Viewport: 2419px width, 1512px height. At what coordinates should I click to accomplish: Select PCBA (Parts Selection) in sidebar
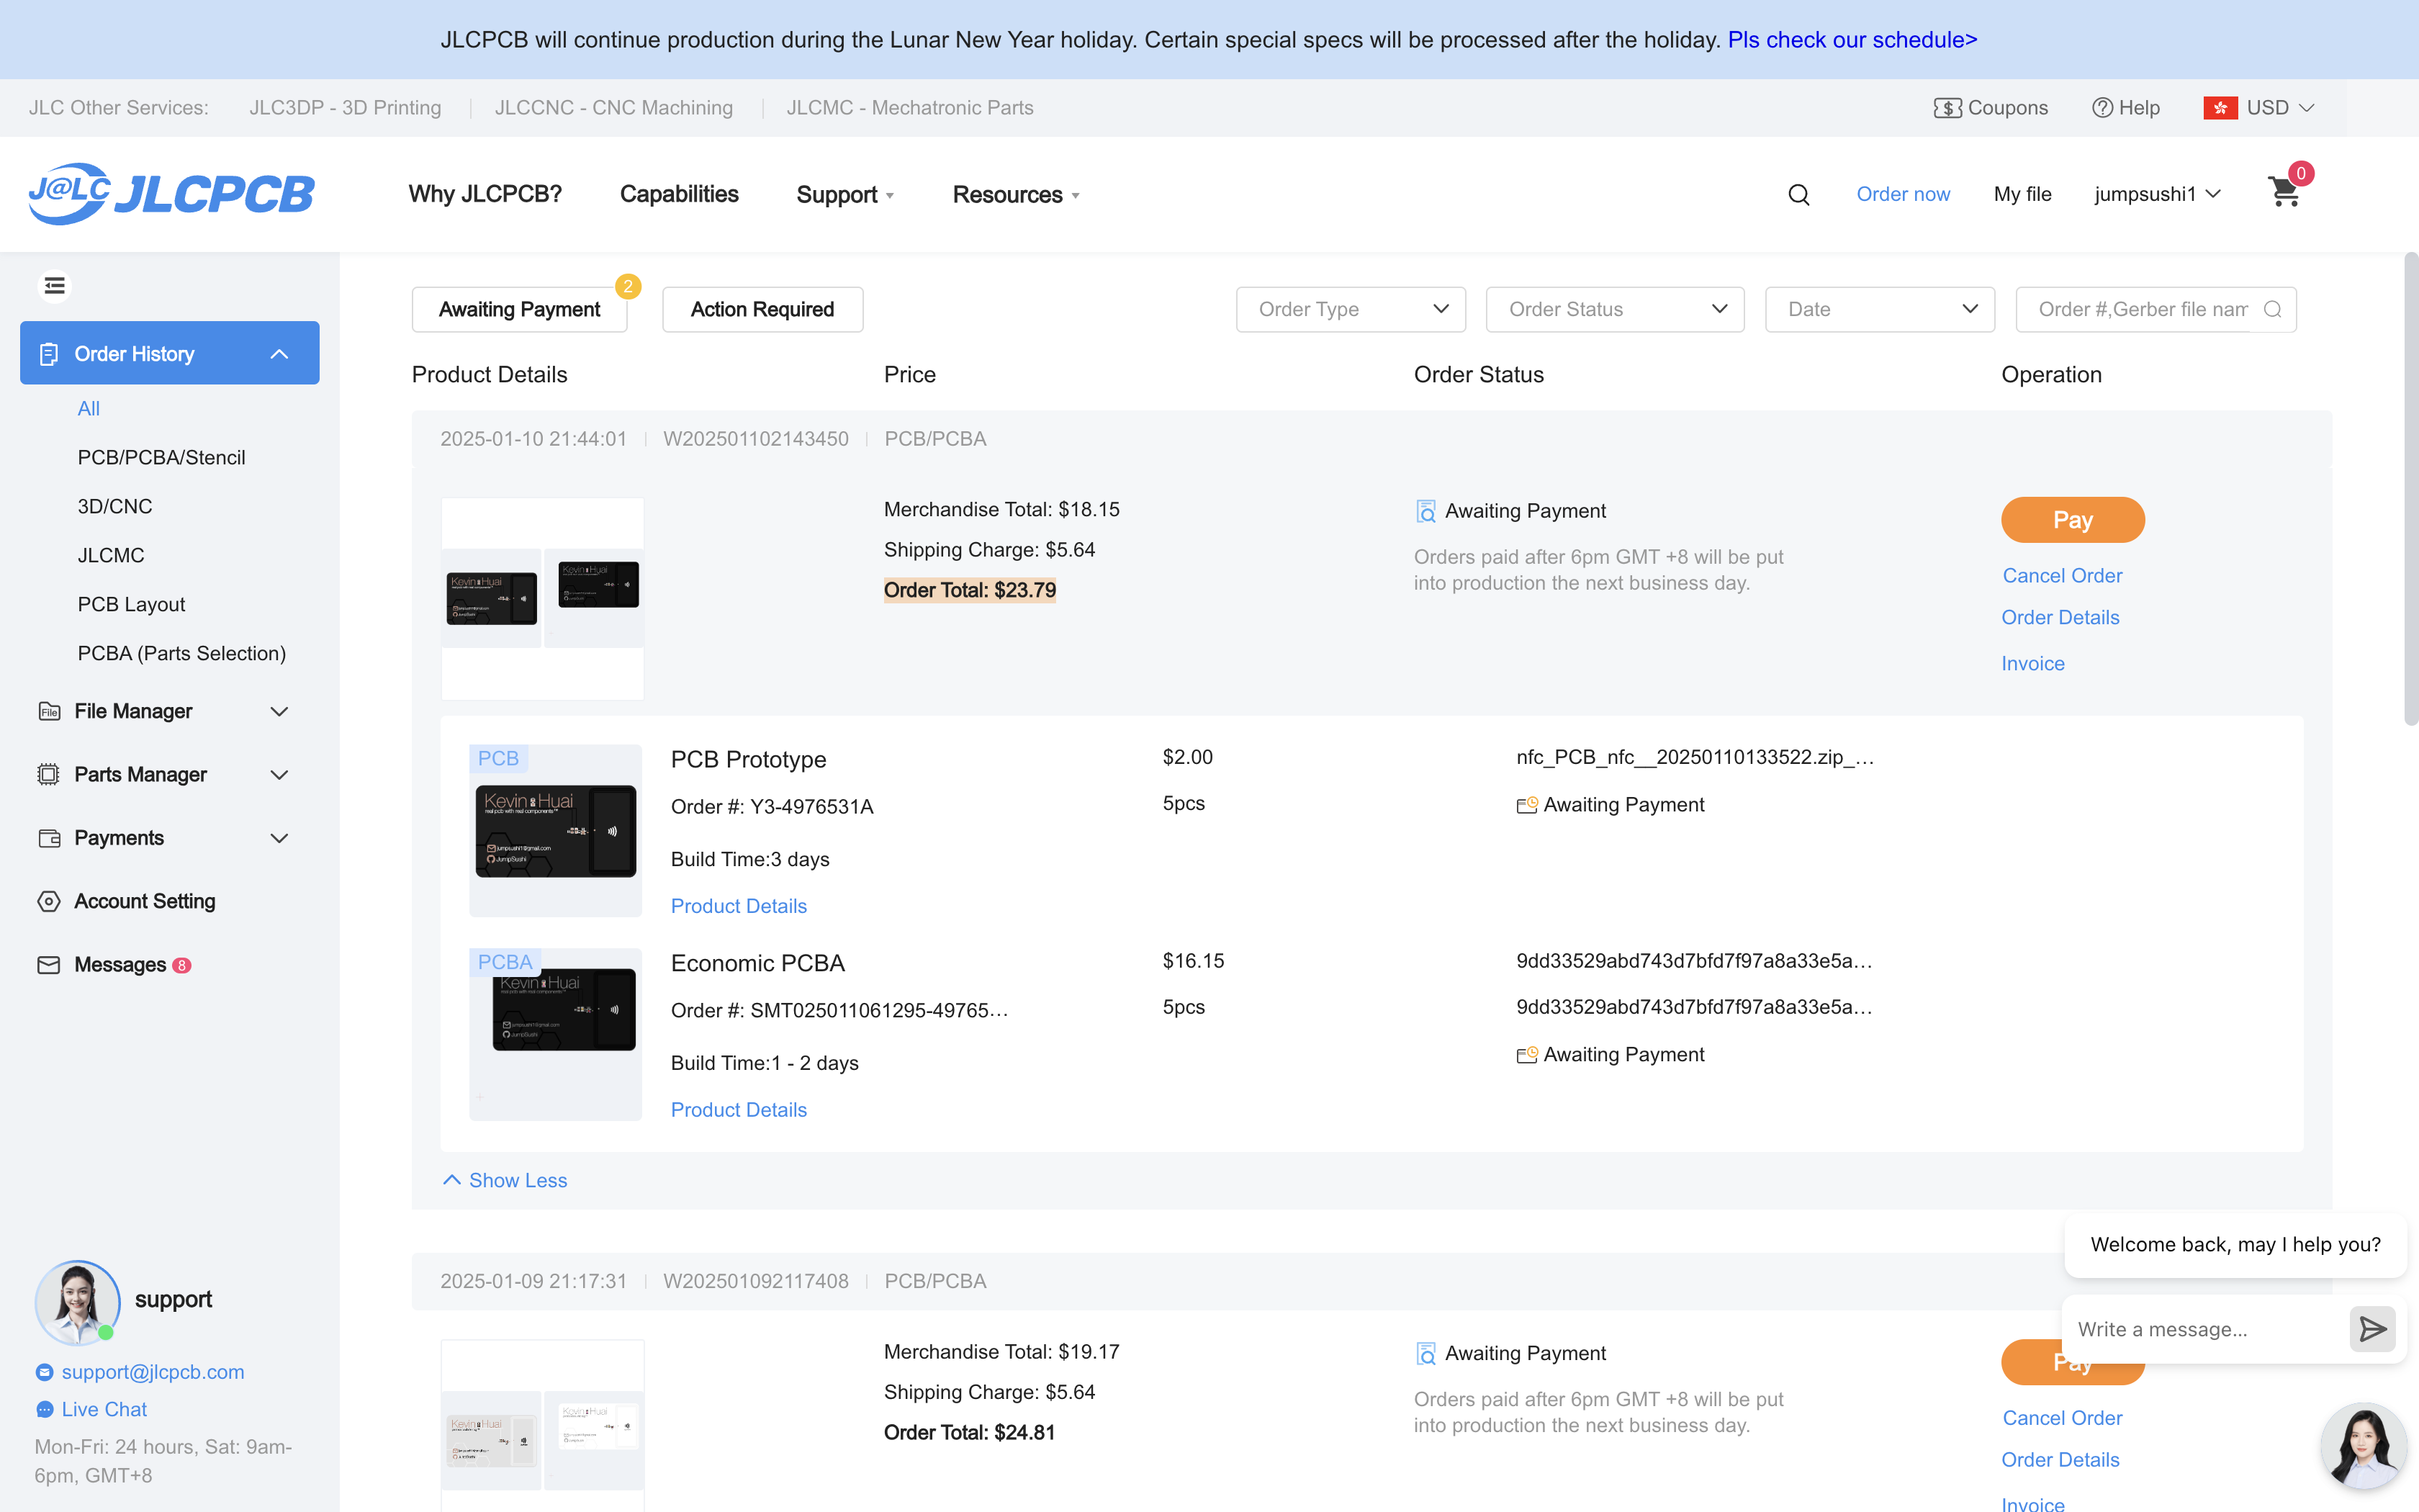tap(181, 653)
